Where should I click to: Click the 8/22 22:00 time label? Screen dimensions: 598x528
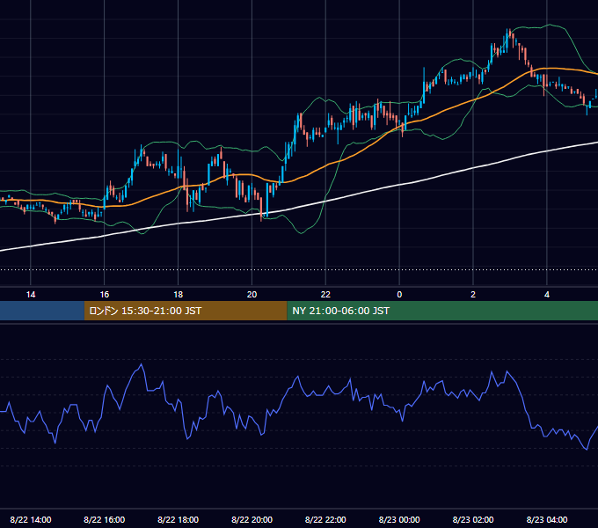[x=325, y=519]
